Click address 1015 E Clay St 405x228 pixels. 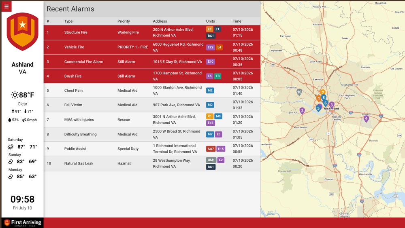click(177, 61)
